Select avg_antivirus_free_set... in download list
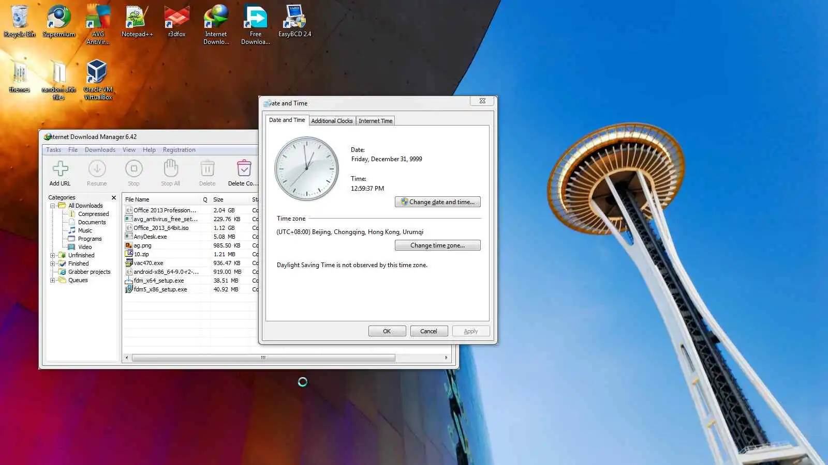Screen dimensions: 828x465 [x=191, y=219]
